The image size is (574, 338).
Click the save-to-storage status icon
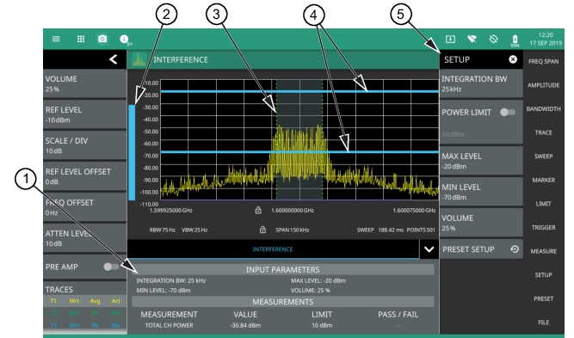pos(450,39)
